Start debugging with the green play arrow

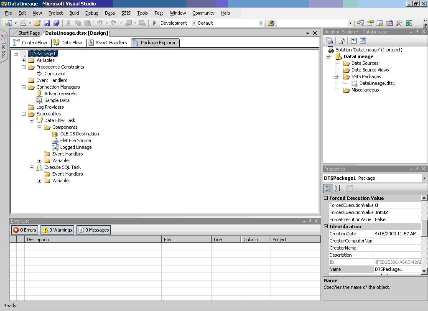155,23
